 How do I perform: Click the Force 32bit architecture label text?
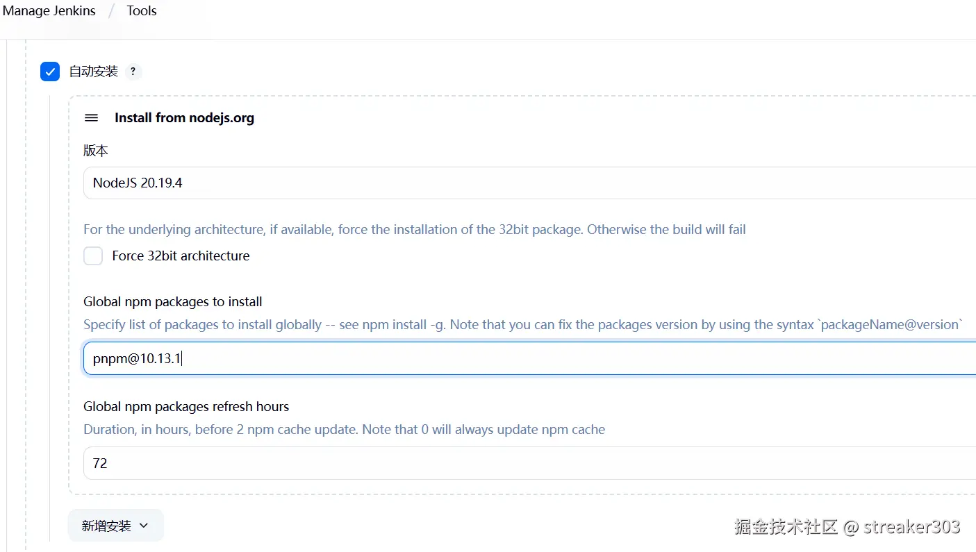pos(181,256)
